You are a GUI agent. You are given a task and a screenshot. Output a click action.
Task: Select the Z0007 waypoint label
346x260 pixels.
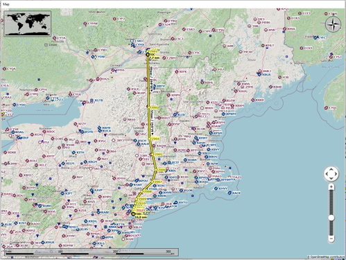158,182
